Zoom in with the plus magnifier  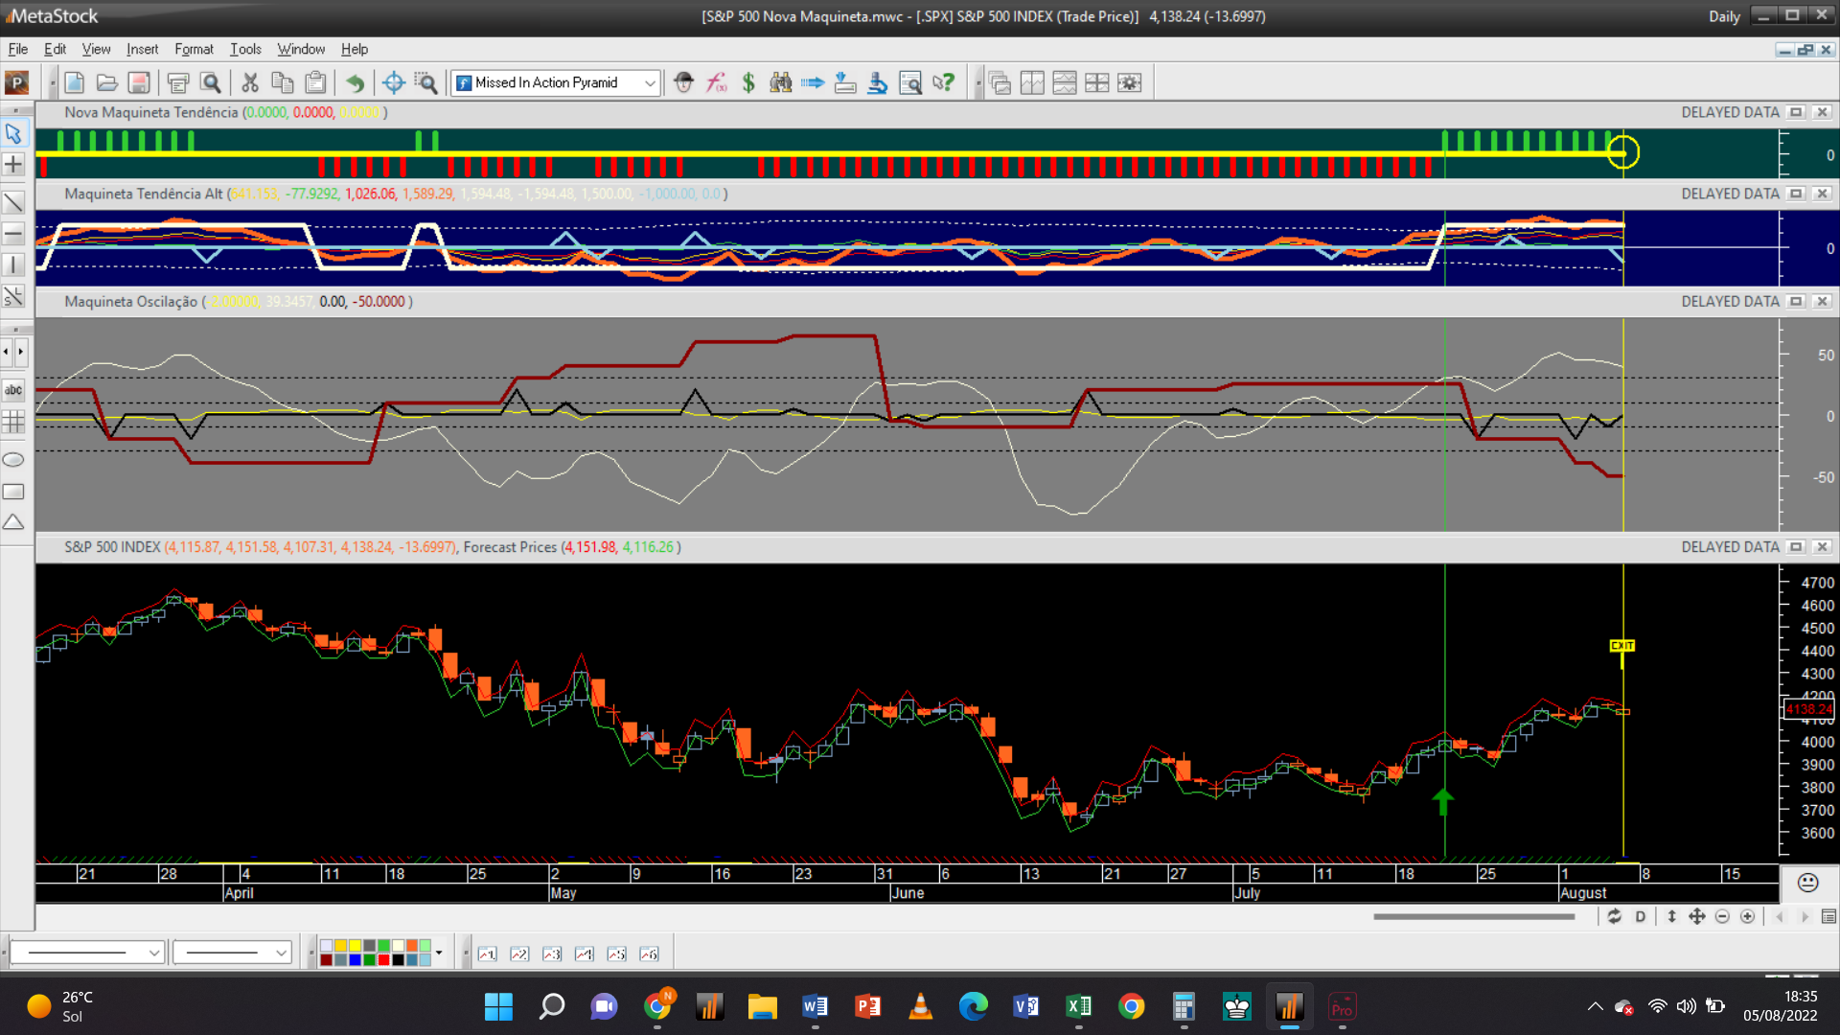coord(1747,917)
